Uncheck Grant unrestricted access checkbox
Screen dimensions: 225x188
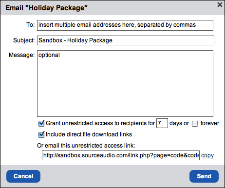tap(41, 123)
